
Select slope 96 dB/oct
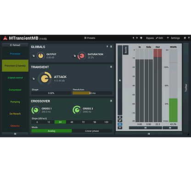click(x=95, y=122)
